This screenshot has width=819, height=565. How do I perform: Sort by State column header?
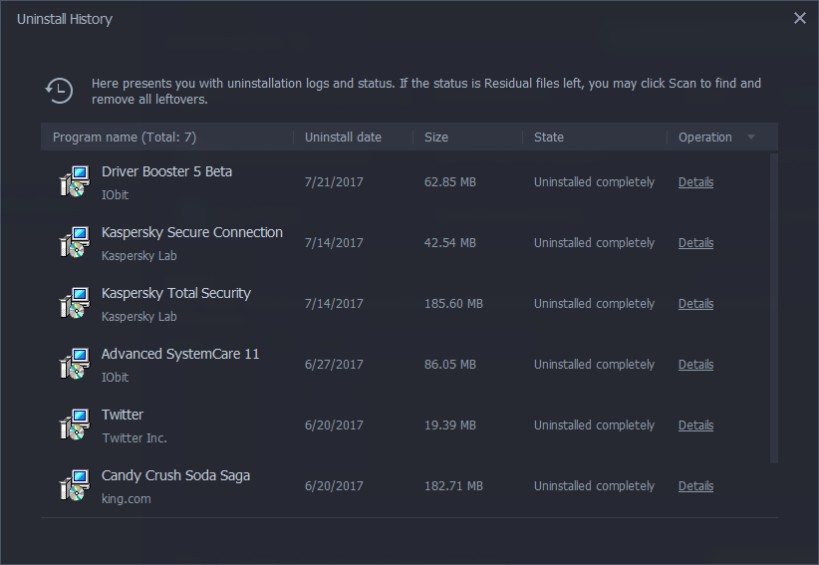548,138
